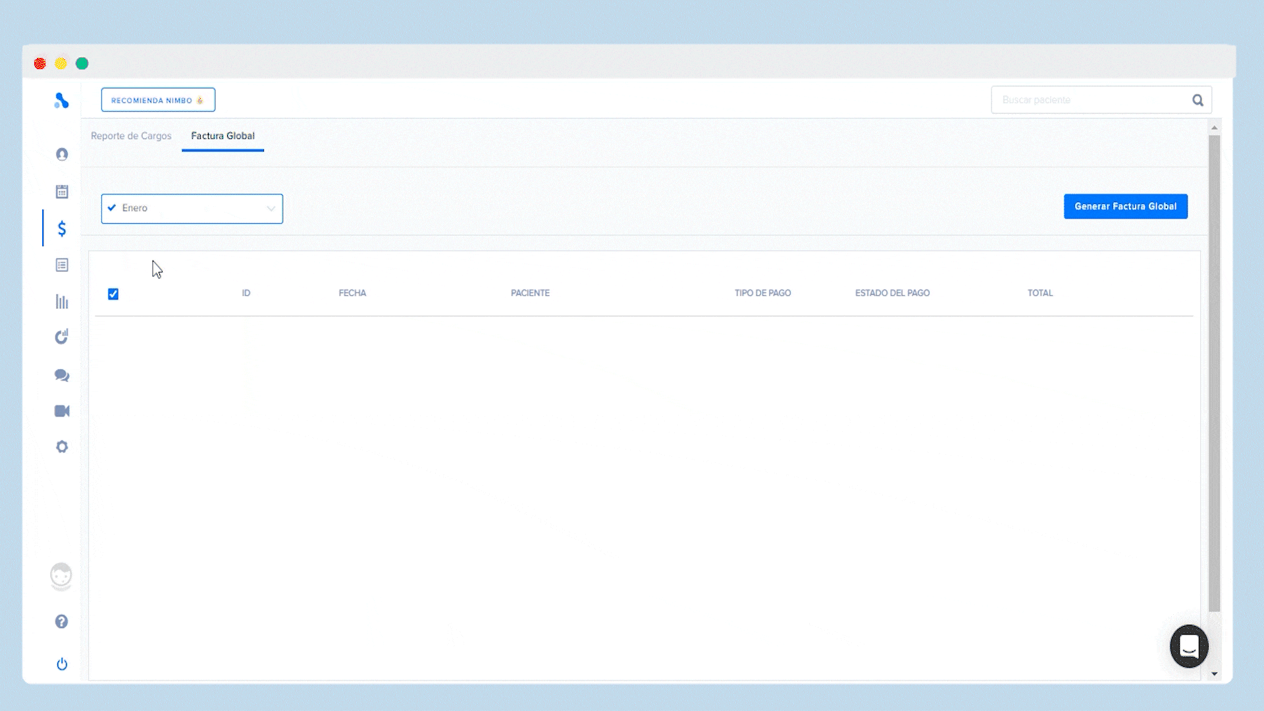
Task: Open the statistics bar chart icon
Action: click(x=61, y=302)
